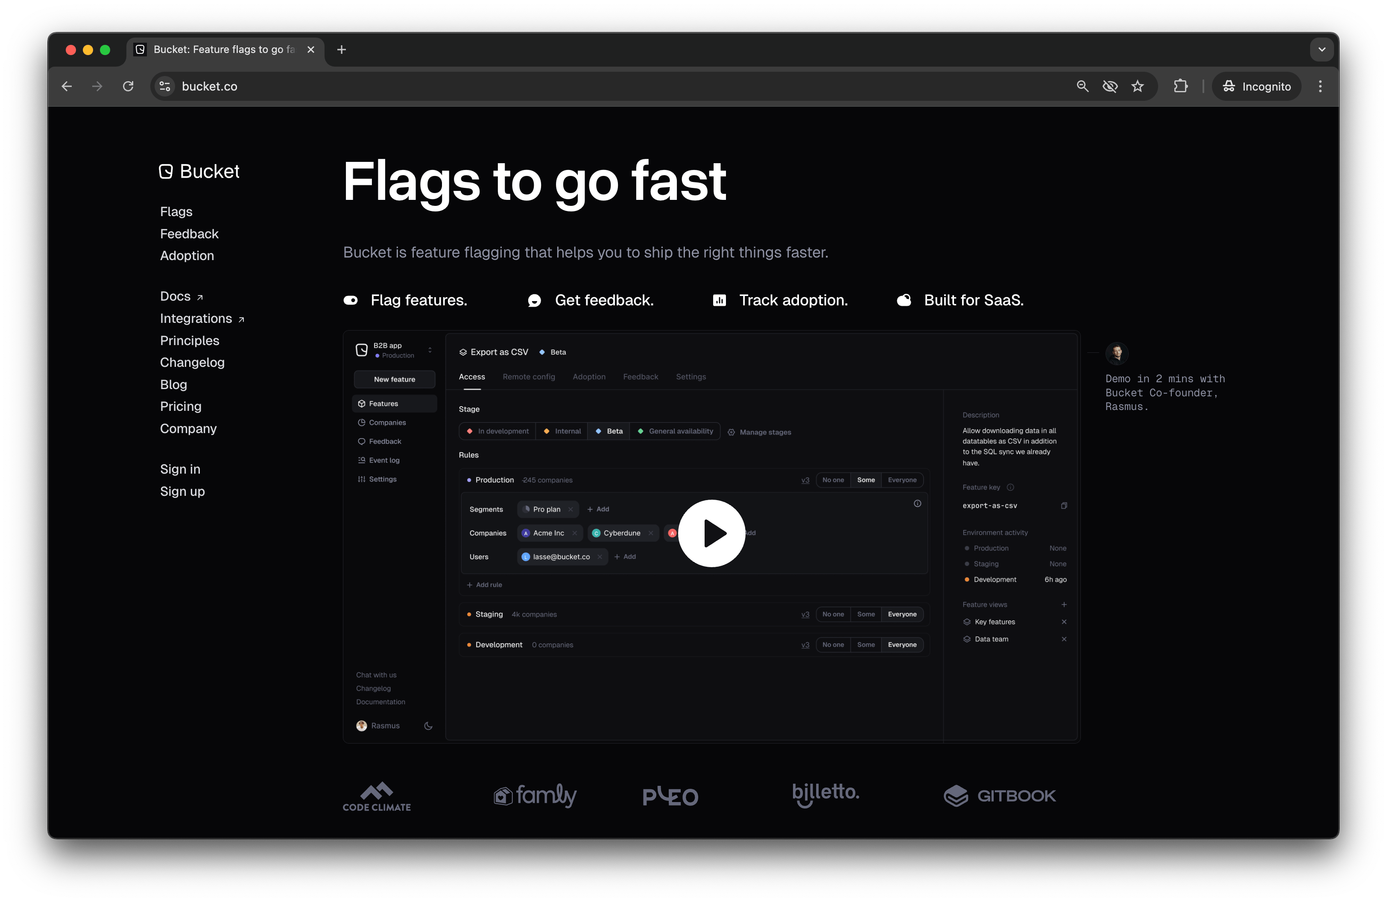Click the eye-slash tracking protection icon
This screenshot has width=1387, height=902.
(x=1109, y=86)
